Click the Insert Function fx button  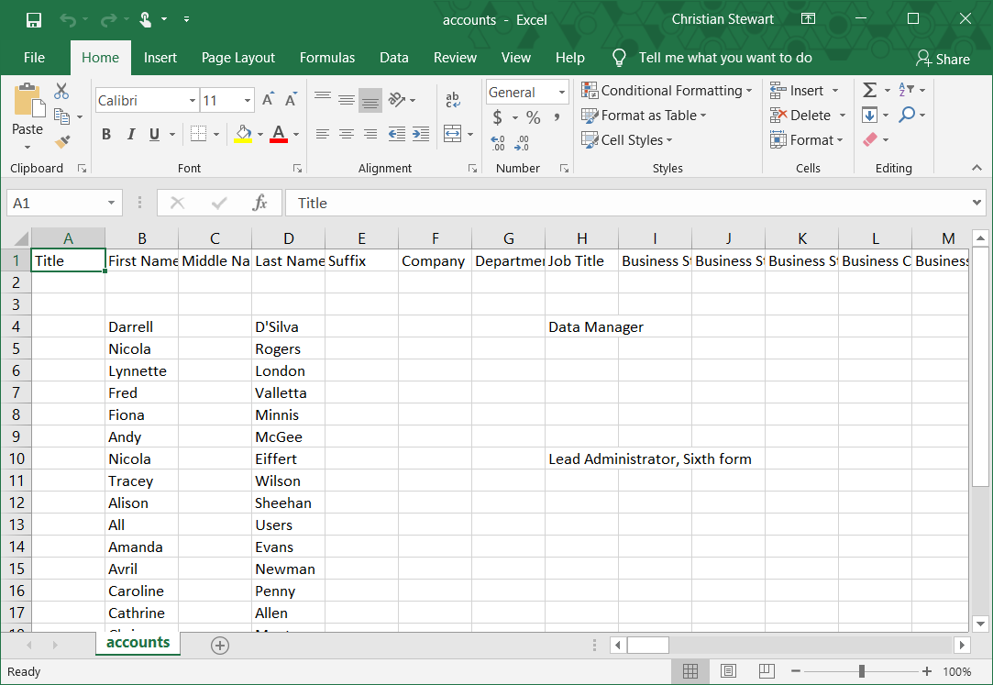pos(259,203)
